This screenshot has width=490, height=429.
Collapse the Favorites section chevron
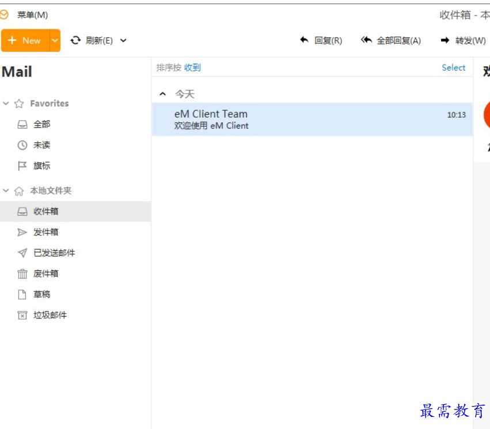pos(6,103)
